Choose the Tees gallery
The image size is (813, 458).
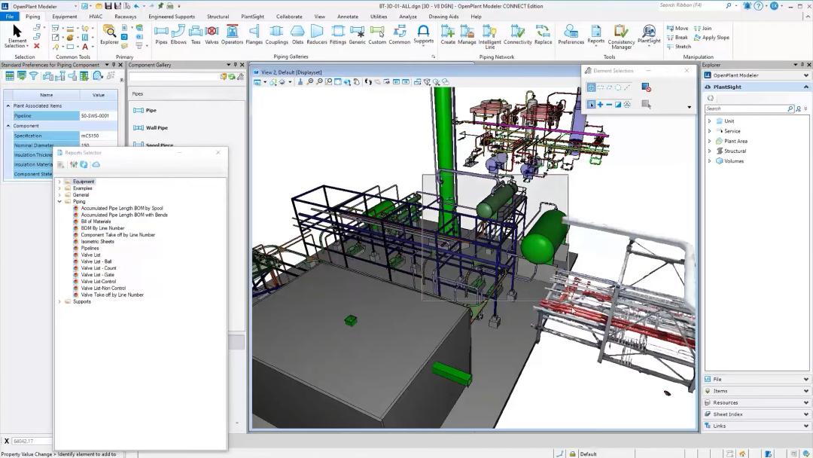click(x=196, y=35)
